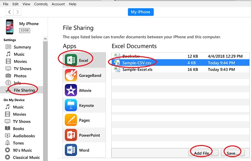The width and height of the screenshot is (251, 161).
Task: Select the Word app icon
Action: point(71,150)
